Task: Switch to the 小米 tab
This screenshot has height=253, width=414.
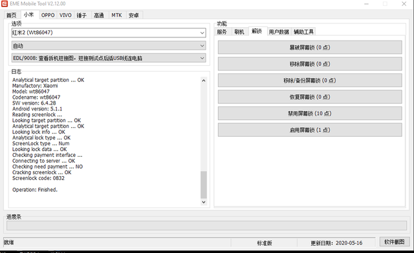Action: coord(28,15)
